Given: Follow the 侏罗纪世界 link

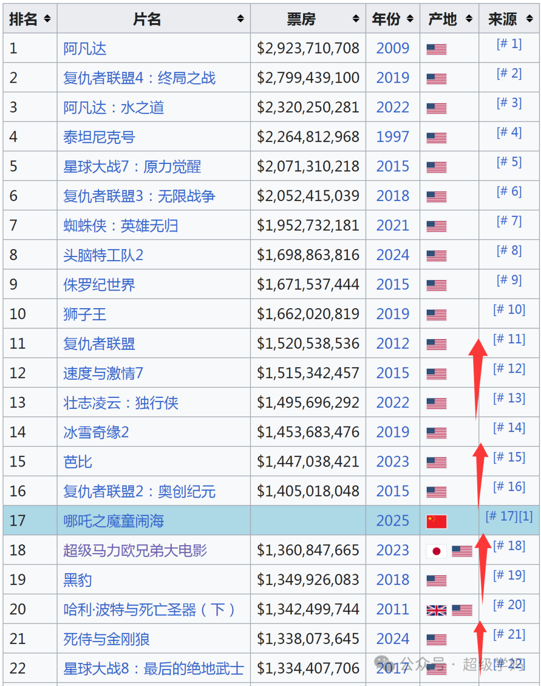Looking at the screenshot, I should (99, 285).
